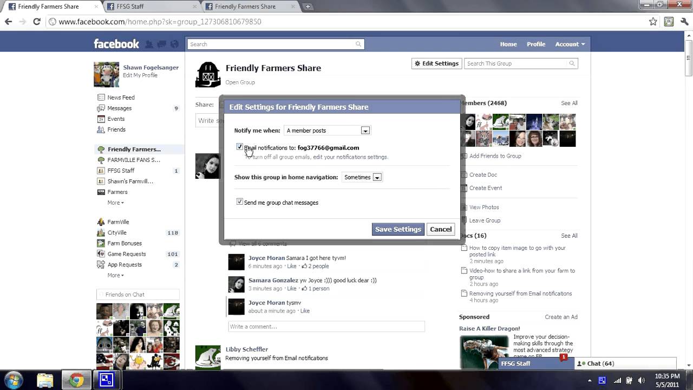Click the Facebook logo
The image size is (693, 390).
tap(116, 44)
